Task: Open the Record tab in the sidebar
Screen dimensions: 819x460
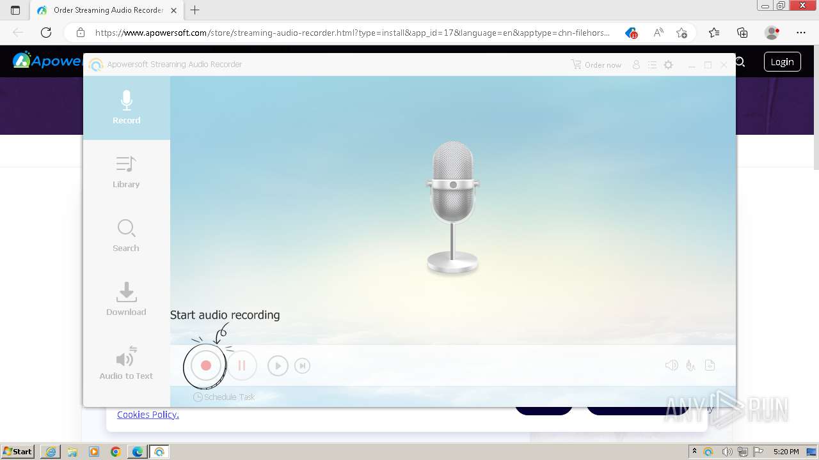Action: point(127,107)
